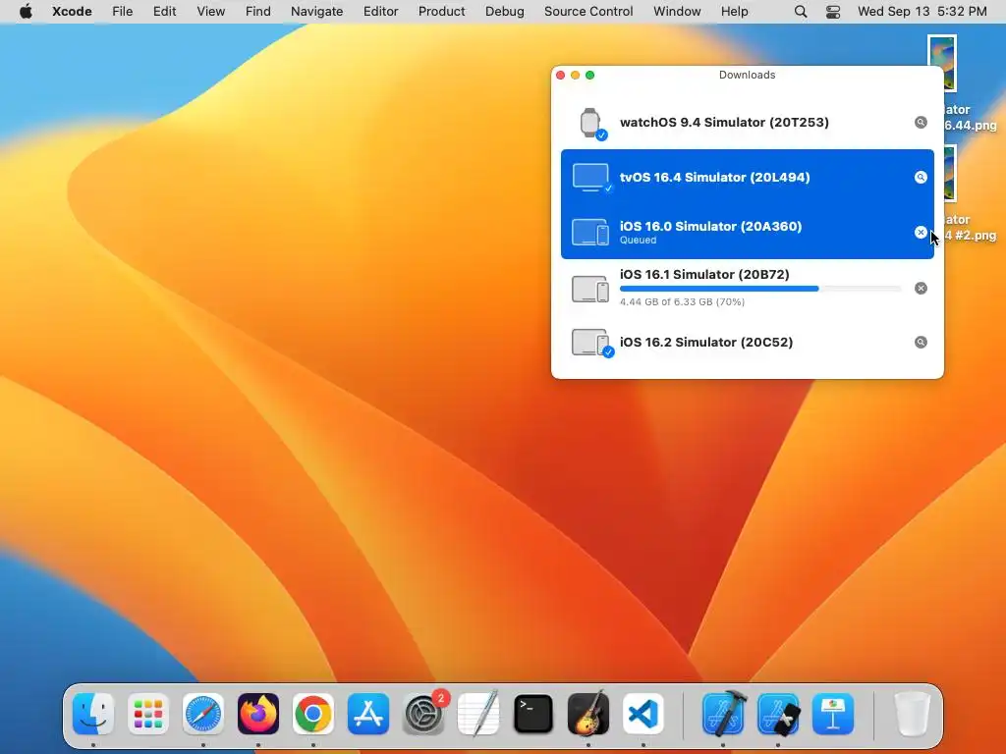Open the File menu

pyautogui.click(x=122, y=12)
